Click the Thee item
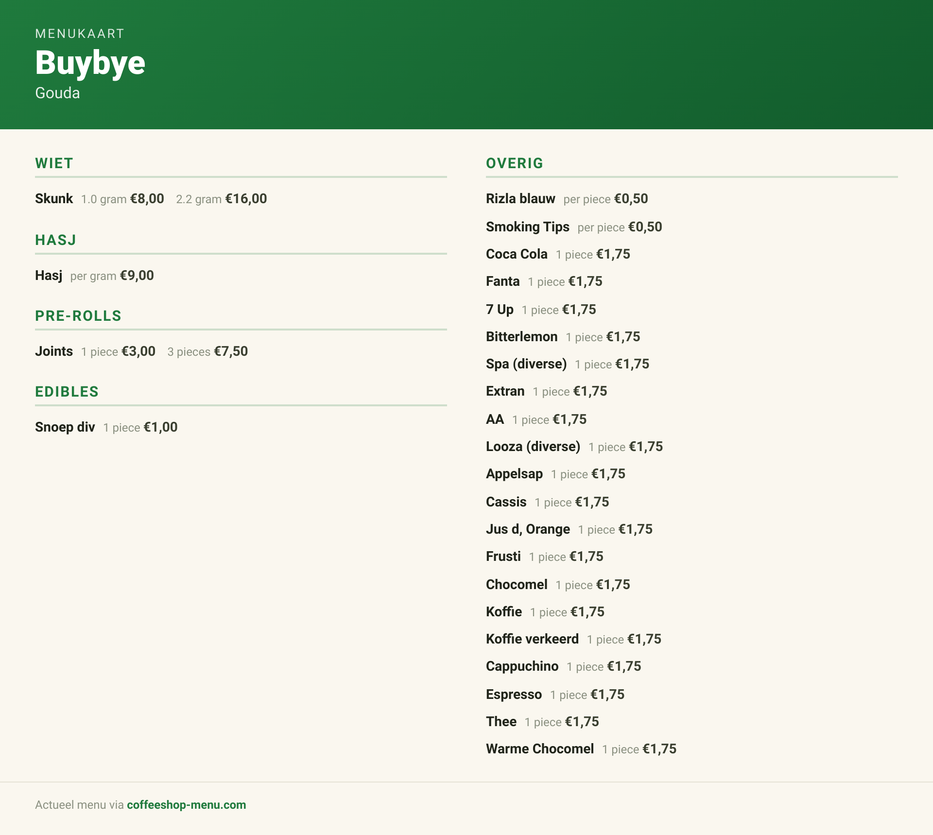The width and height of the screenshot is (933, 835). [501, 722]
